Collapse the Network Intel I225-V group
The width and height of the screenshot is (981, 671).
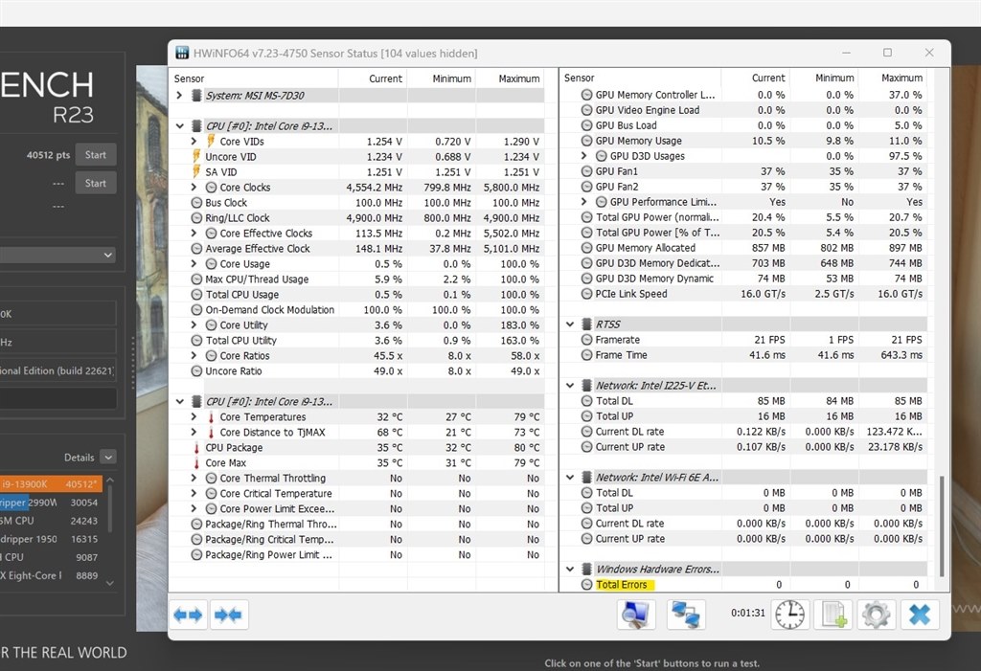[x=570, y=385]
